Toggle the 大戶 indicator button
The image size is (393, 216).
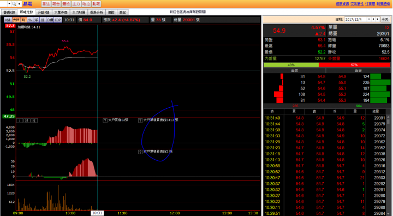point(16,20)
